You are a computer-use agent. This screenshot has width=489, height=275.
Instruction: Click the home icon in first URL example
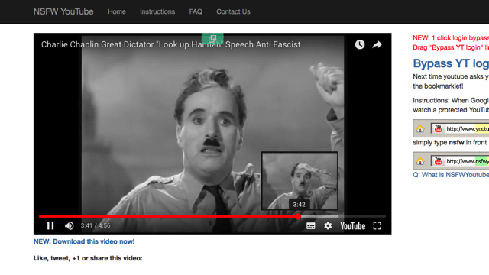420,128
